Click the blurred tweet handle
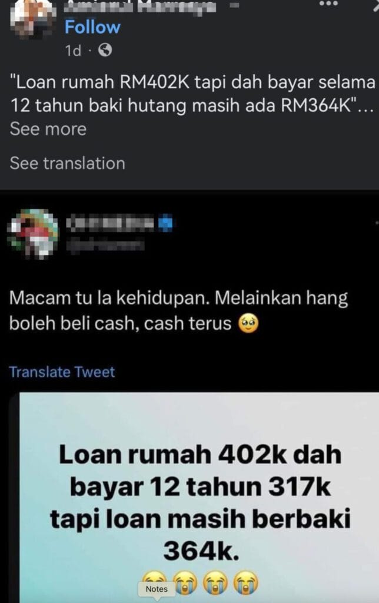This screenshot has width=379, height=603. (106, 244)
